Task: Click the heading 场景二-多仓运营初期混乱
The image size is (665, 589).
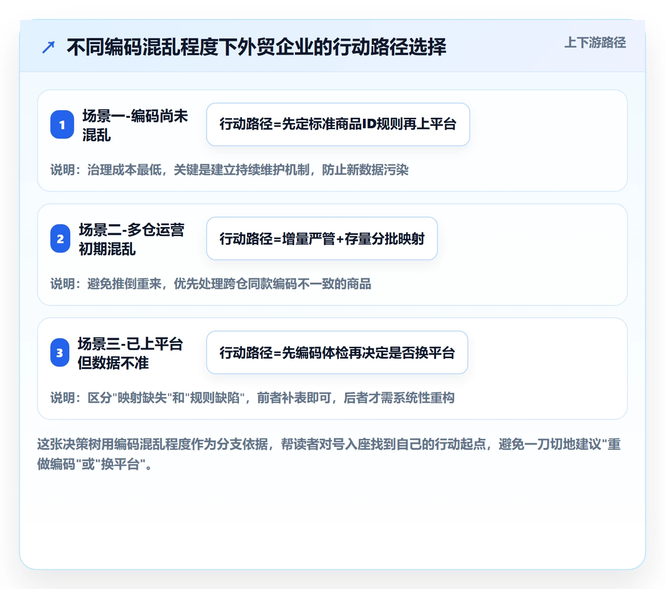Action: pyautogui.click(x=132, y=239)
